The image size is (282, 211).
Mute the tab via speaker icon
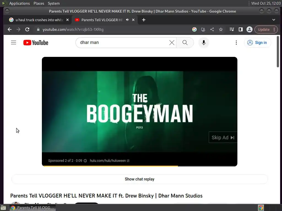tap(127, 20)
